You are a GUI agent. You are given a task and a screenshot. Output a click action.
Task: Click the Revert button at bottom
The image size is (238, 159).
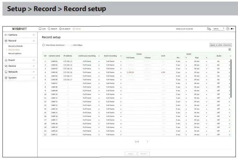coord(144,154)
